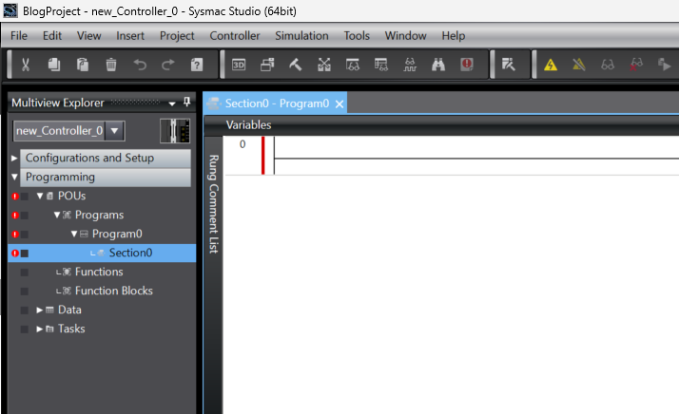
Task: Click the color label square beside Tasks
Action: point(25,329)
